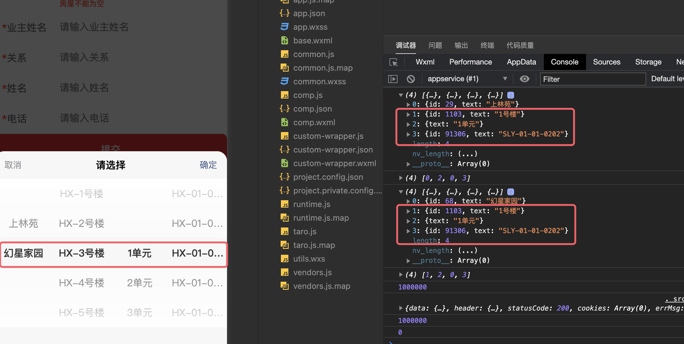684x344 pixels.
Task: Click the console Filter input field
Action: tap(593, 79)
